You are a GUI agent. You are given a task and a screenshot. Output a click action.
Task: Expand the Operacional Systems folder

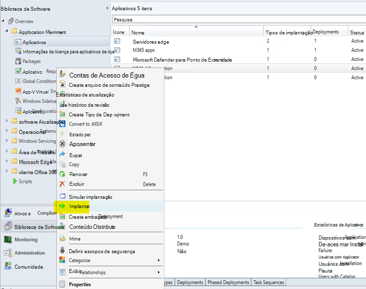point(7,130)
